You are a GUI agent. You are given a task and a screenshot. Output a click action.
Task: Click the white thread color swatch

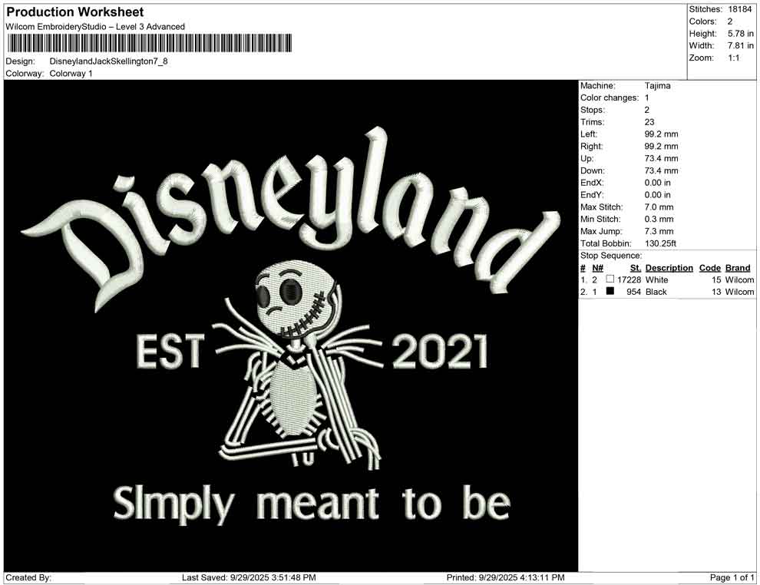point(610,279)
